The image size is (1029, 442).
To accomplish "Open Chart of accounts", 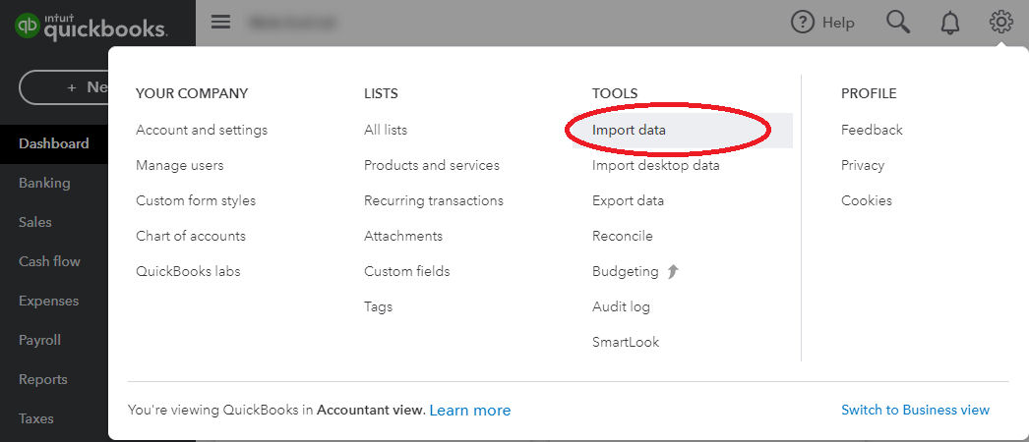I will coord(190,236).
